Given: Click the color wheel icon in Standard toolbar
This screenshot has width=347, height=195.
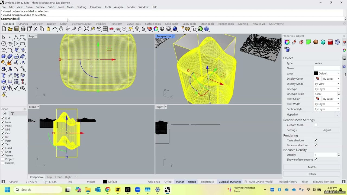Looking at the screenshot, I should pos(156,29).
